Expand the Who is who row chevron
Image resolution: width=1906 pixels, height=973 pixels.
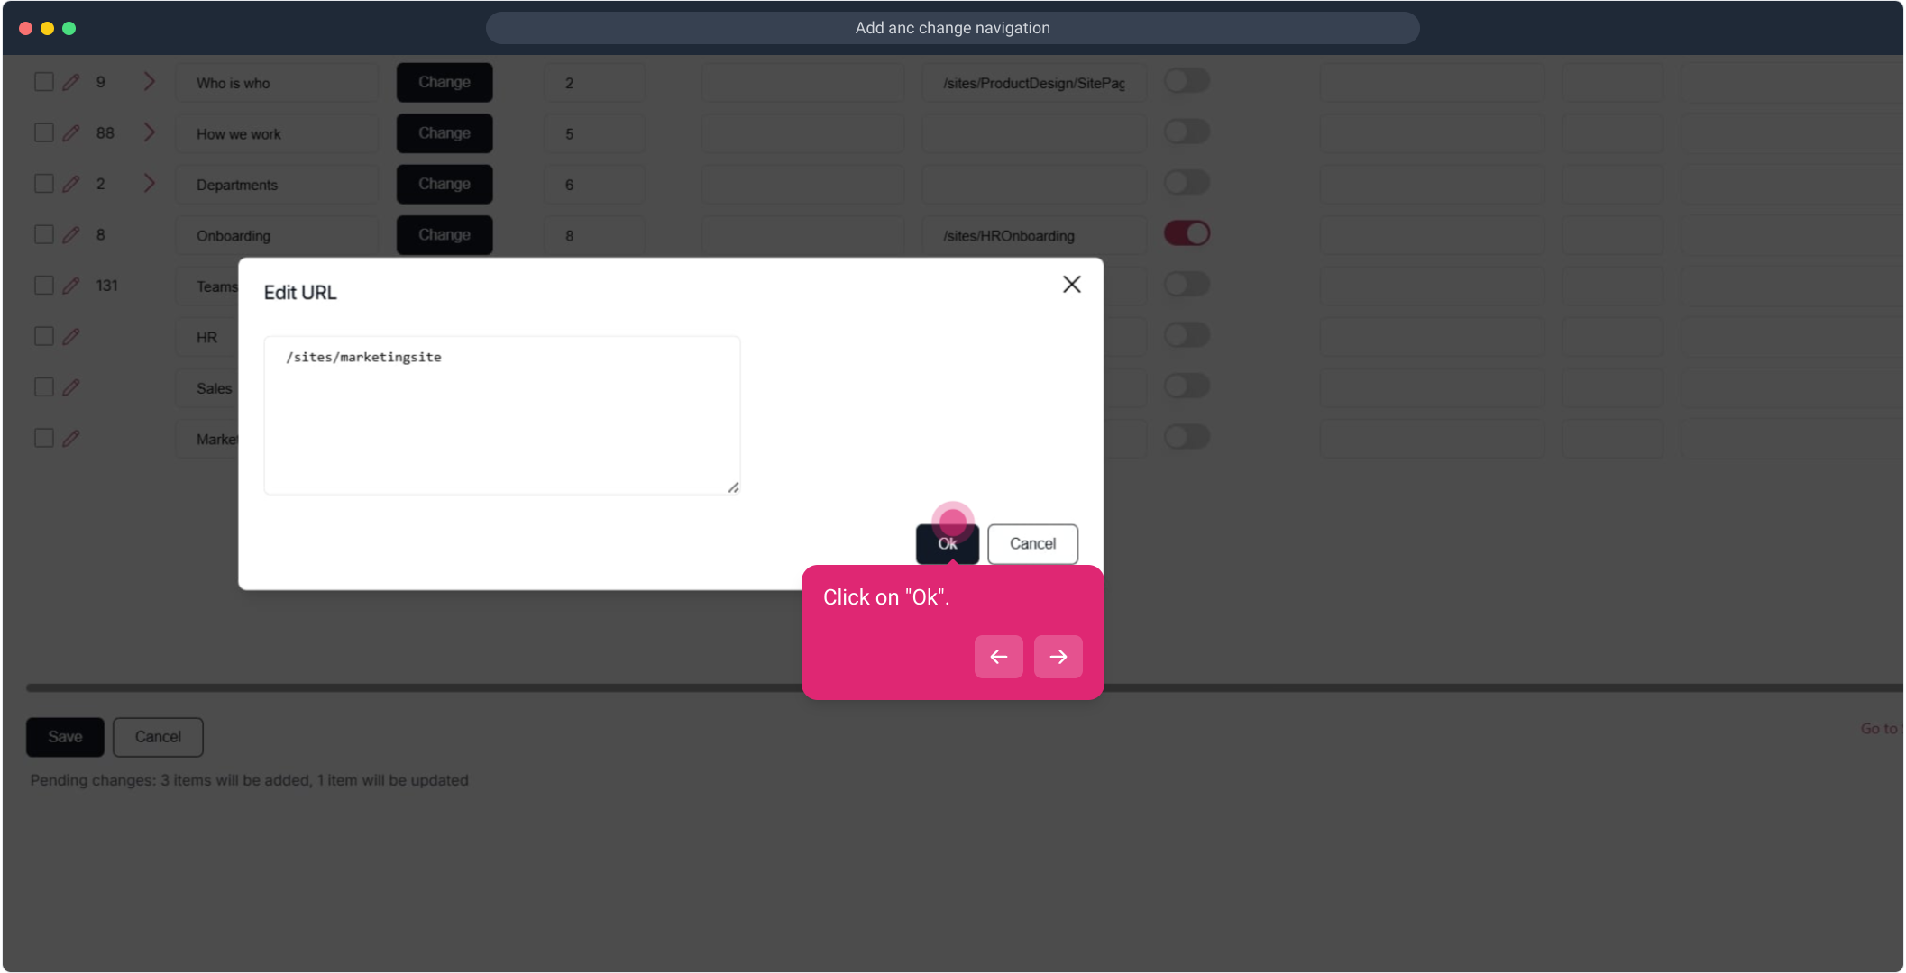150,82
